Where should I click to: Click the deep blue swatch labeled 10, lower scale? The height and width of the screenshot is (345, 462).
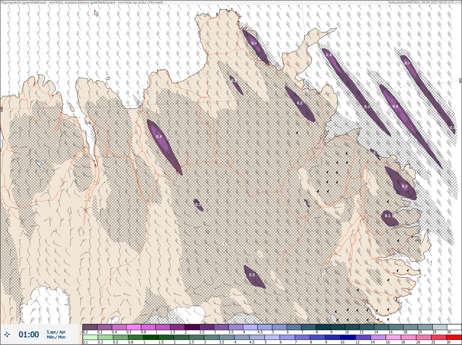click(348, 337)
